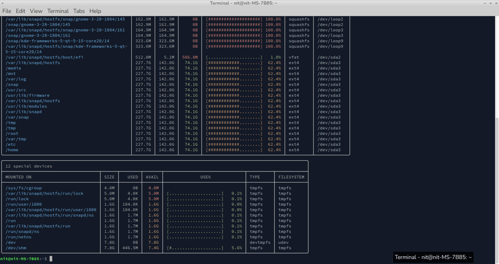Click the 12 special devices header
499x264 pixels.
click(29, 166)
